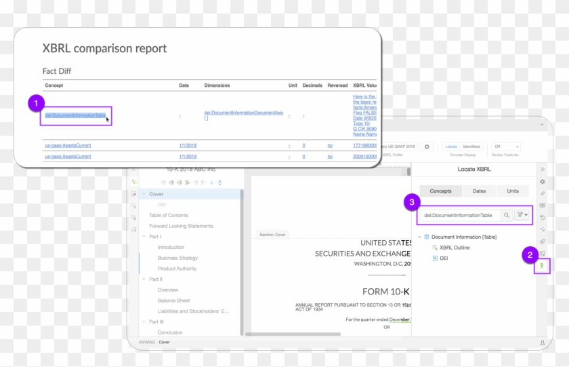This screenshot has height=367, width=569.
Task: Open the comments icon in right sidebar
Action: 542,206
